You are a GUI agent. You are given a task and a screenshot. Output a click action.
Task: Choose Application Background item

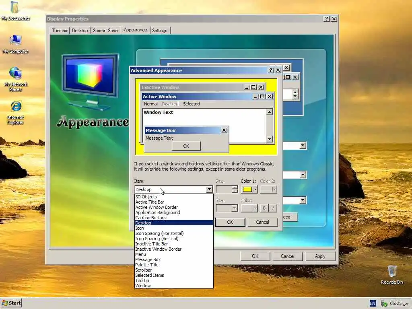[174, 212]
